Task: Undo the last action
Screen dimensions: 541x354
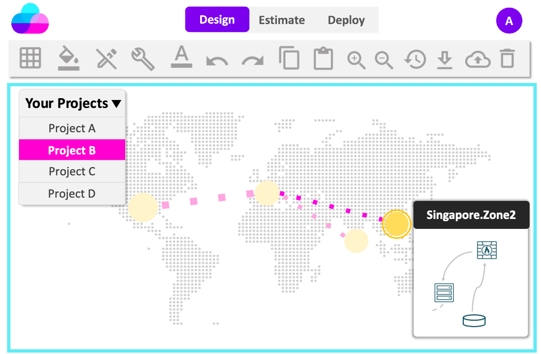Action: tap(217, 58)
